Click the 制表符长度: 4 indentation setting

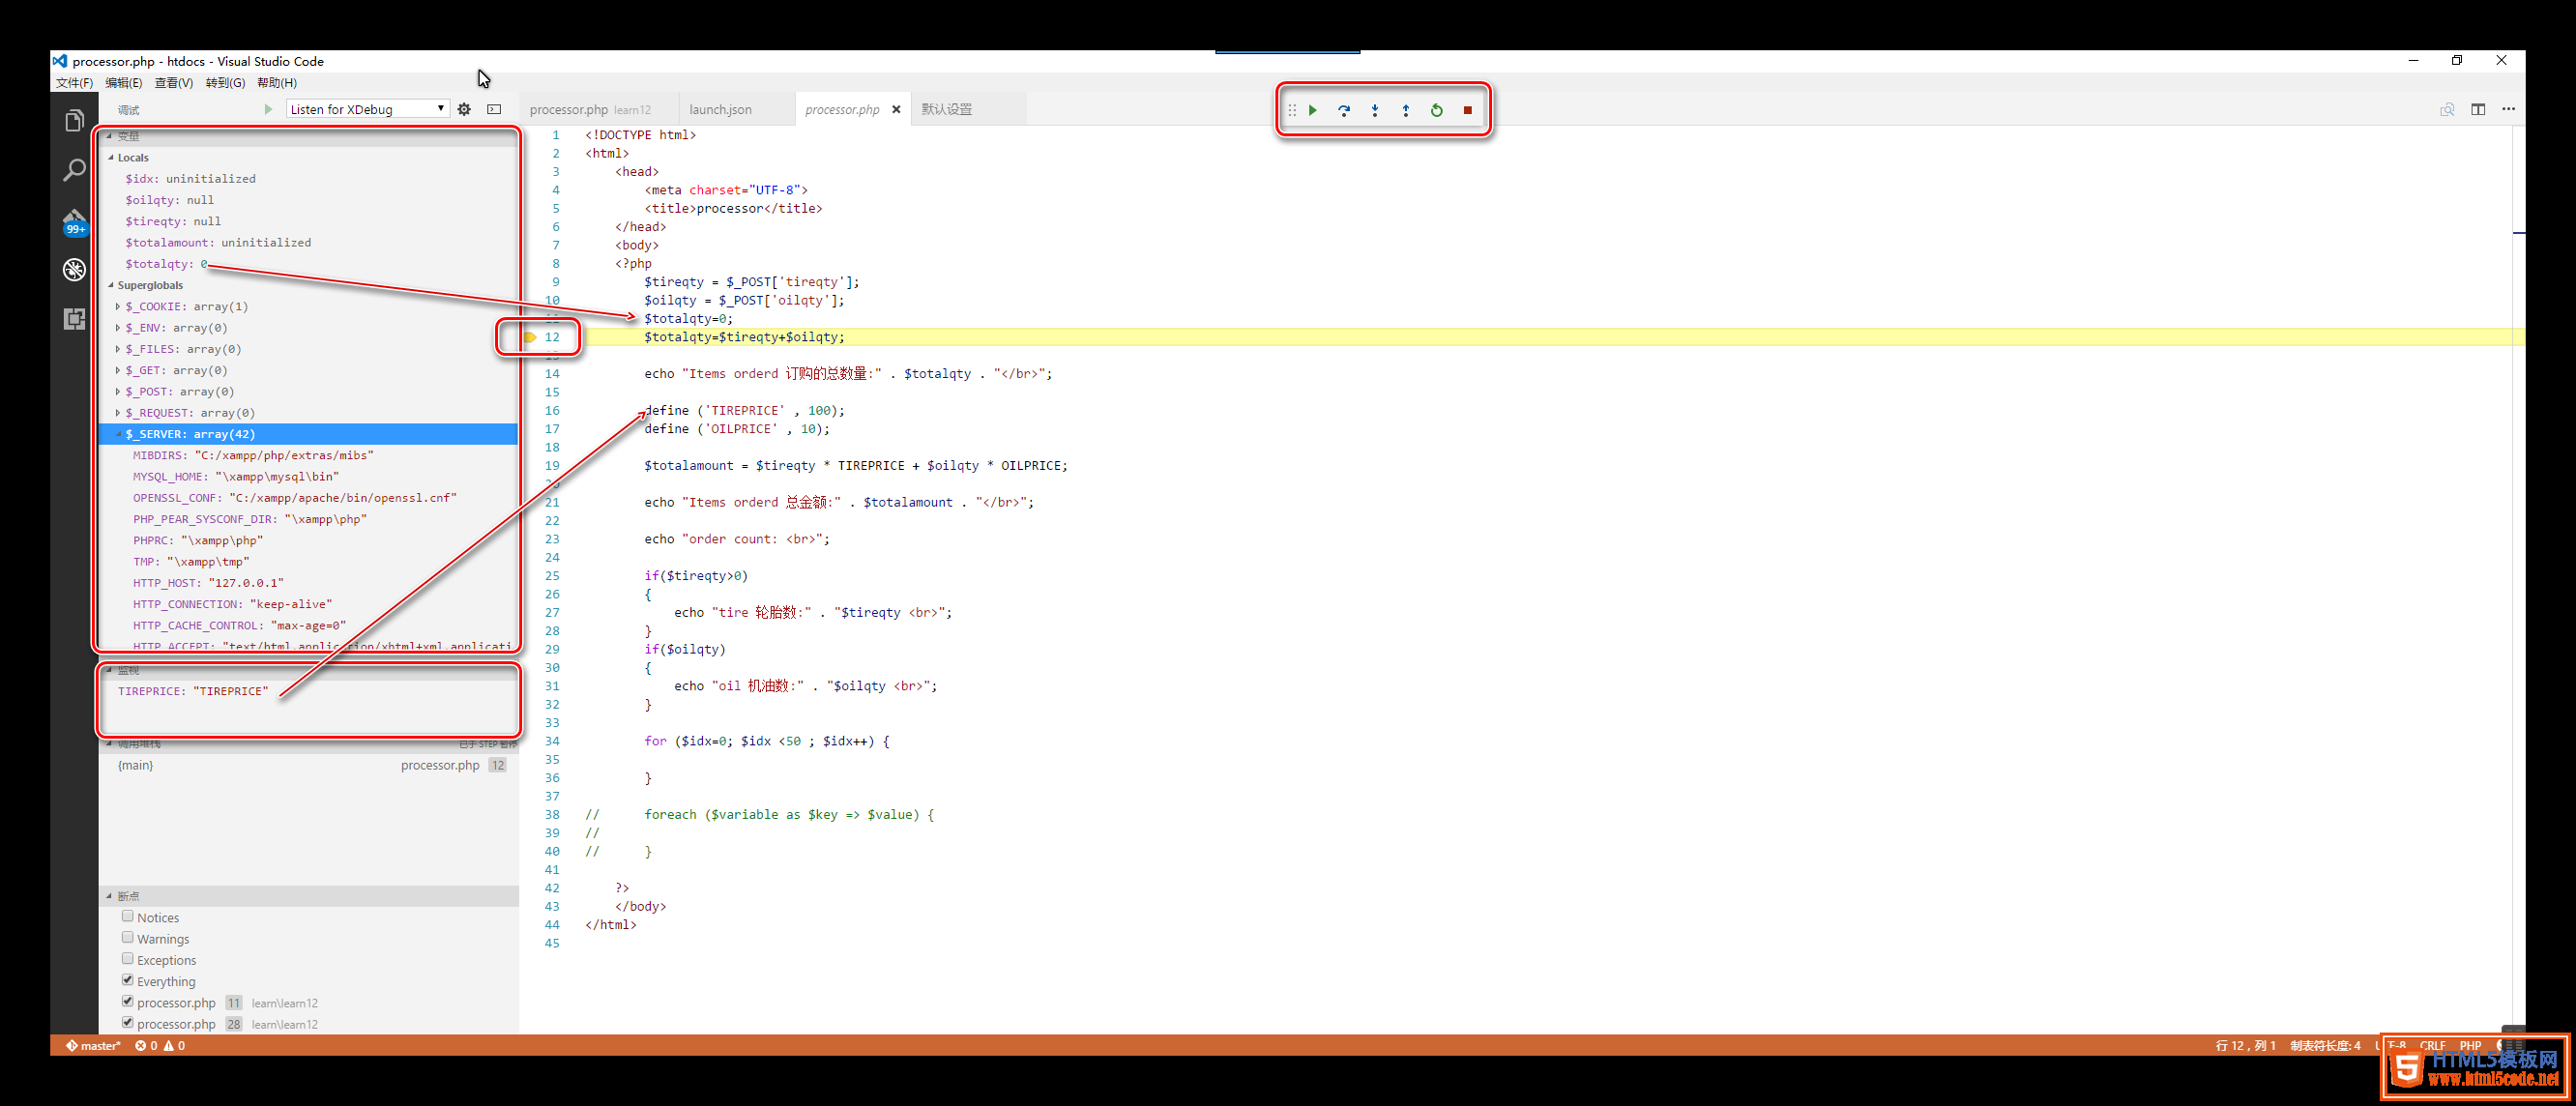coord(2325,1045)
